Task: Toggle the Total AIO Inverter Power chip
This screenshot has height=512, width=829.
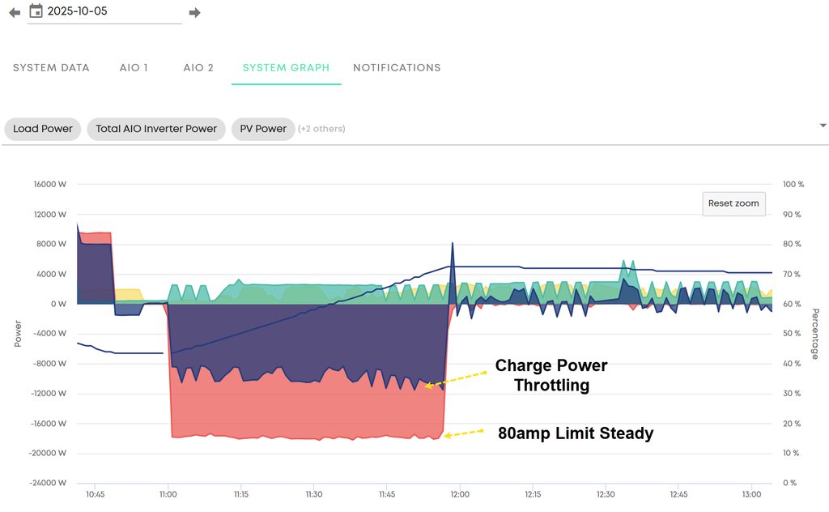Action: [x=156, y=129]
